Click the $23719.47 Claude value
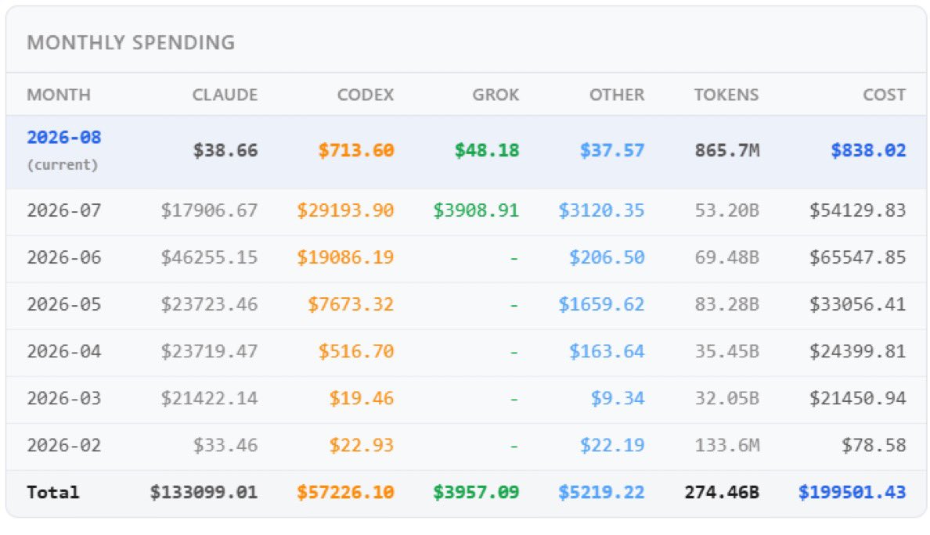 (209, 351)
